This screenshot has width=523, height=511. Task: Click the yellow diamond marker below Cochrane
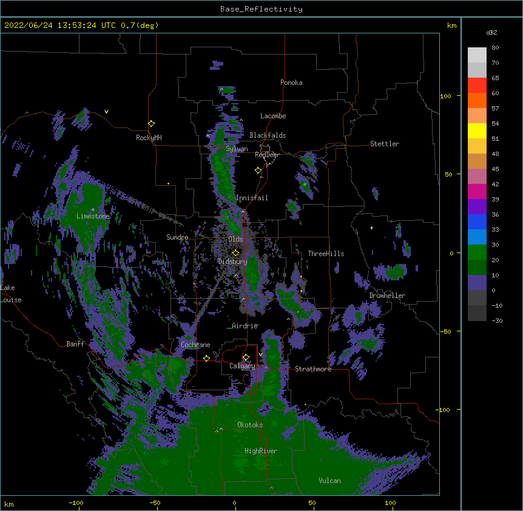[206, 358]
